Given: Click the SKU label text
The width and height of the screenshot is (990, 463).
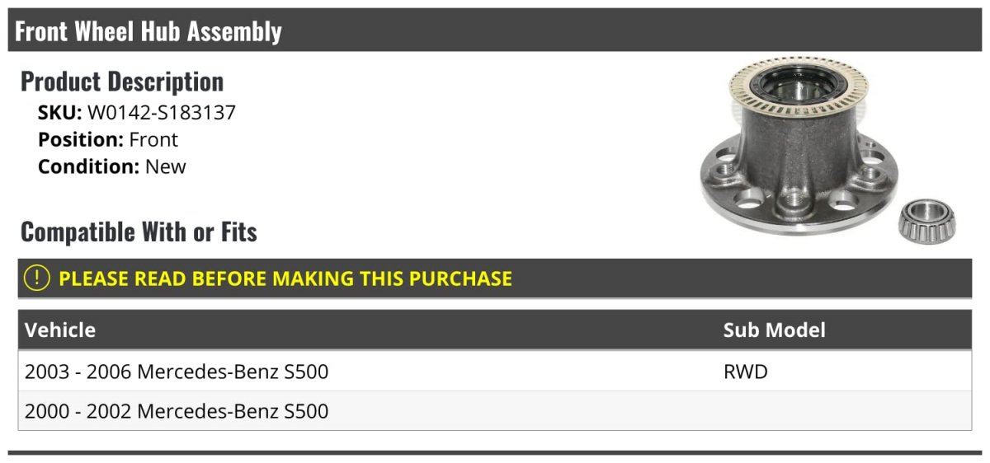Looking at the screenshot, I should pos(59,113).
